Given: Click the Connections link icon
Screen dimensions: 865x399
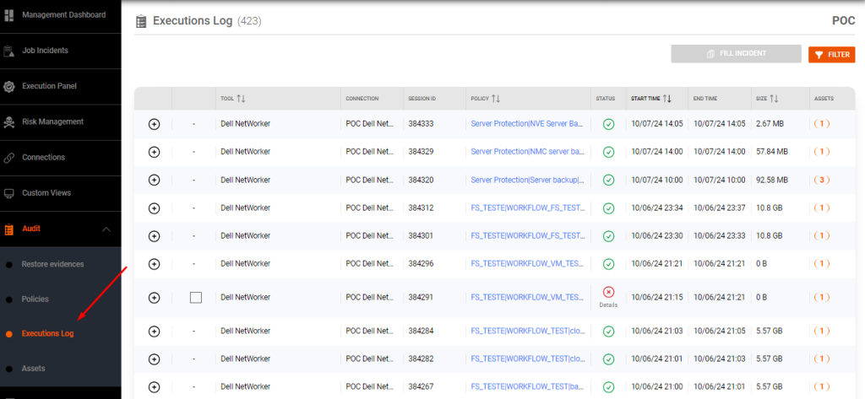Looking at the screenshot, I should (9, 158).
